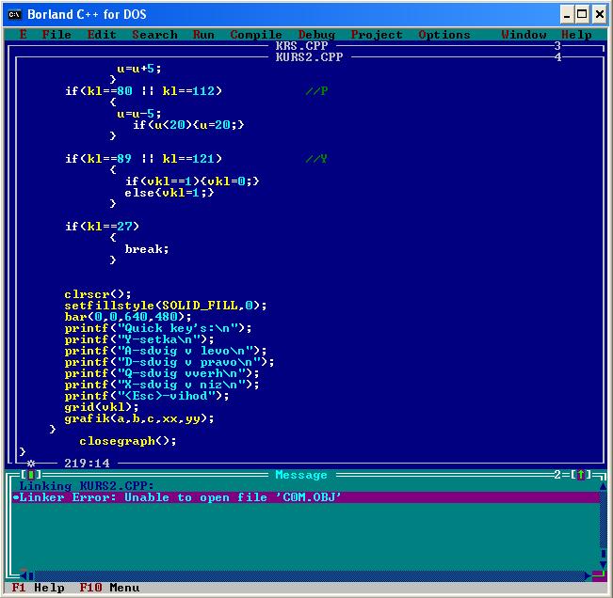Expand the Project menu
Viewport: 613px width, 598px height.
tap(377, 35)
